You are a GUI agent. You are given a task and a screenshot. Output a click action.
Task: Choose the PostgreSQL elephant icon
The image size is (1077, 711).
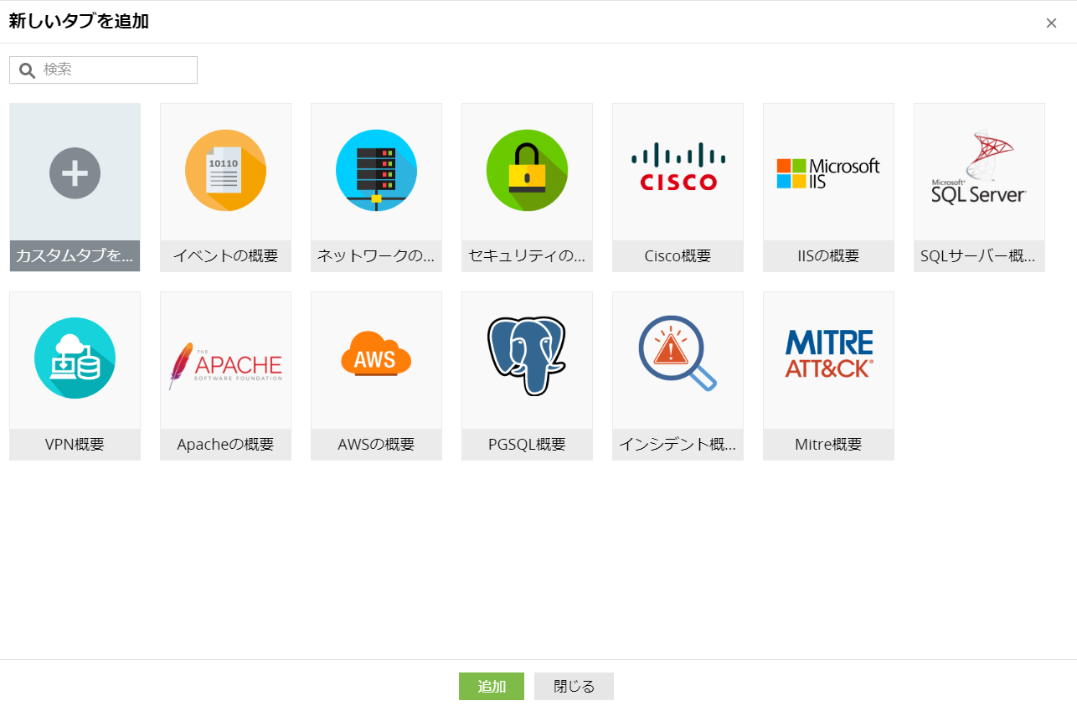(x=527, y=356)
